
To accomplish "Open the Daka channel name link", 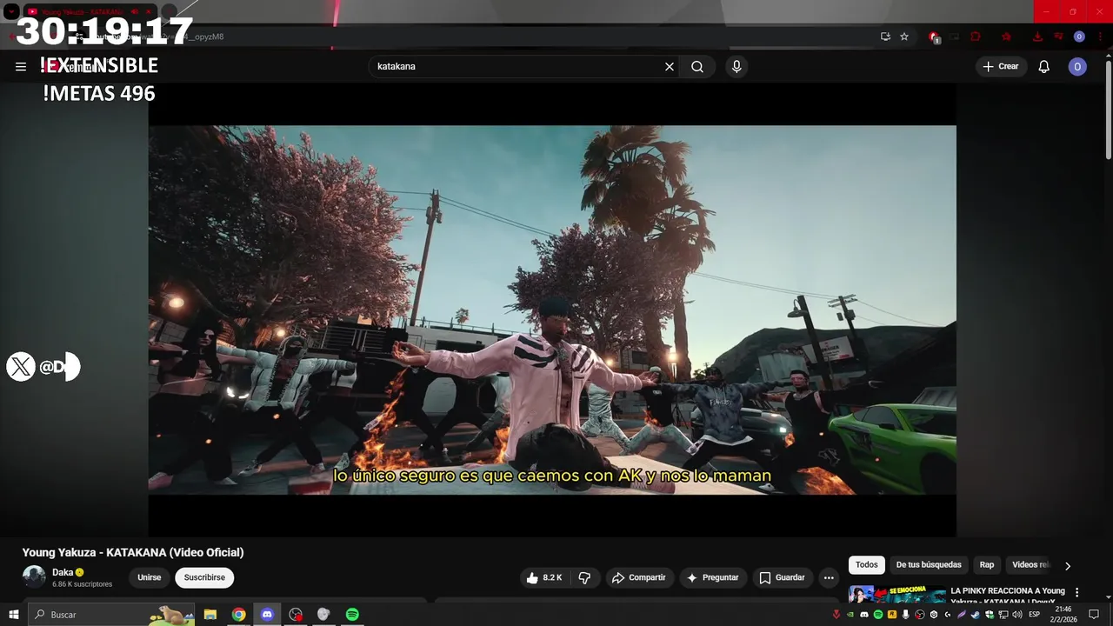I will pos(63,572).
